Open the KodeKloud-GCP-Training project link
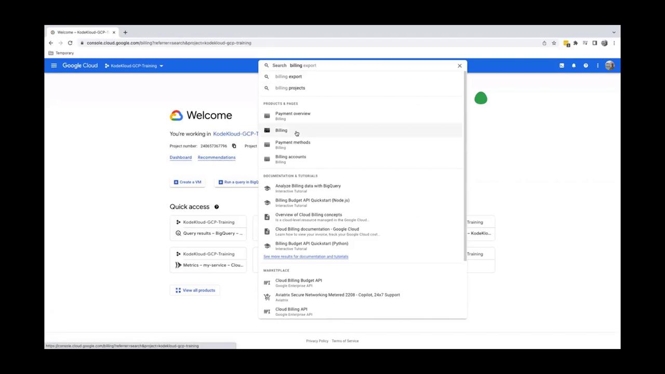665x374 pixels. point(235,134)
